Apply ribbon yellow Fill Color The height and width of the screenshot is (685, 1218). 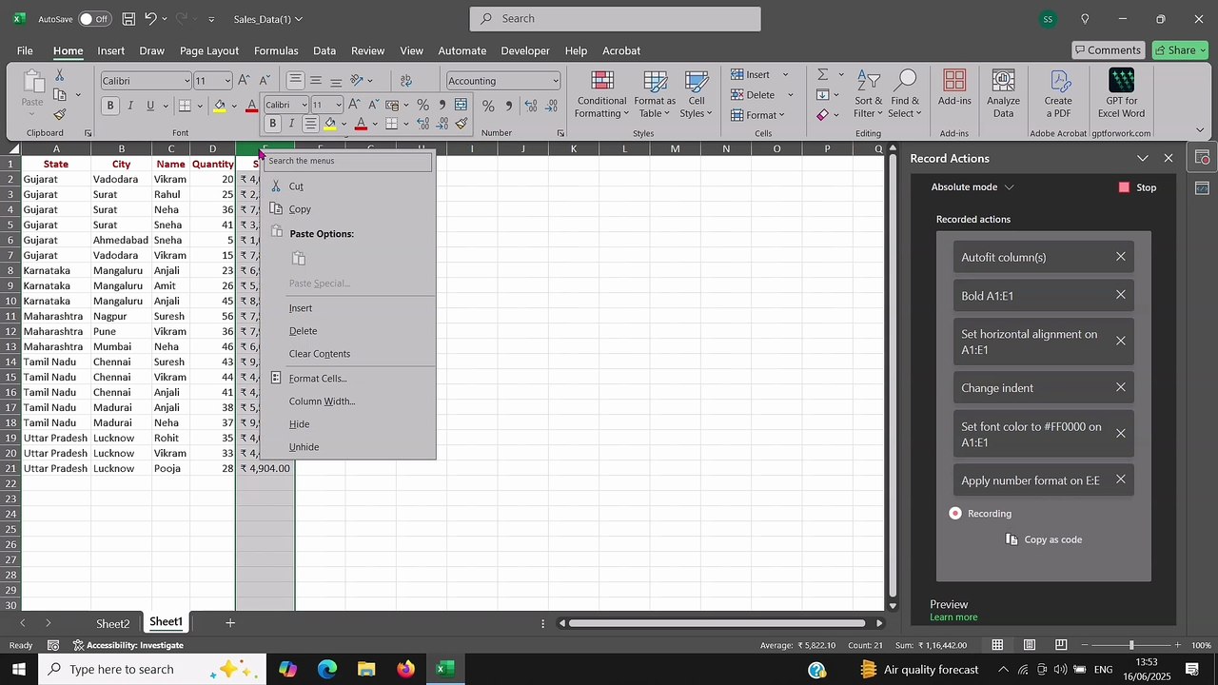220,106
